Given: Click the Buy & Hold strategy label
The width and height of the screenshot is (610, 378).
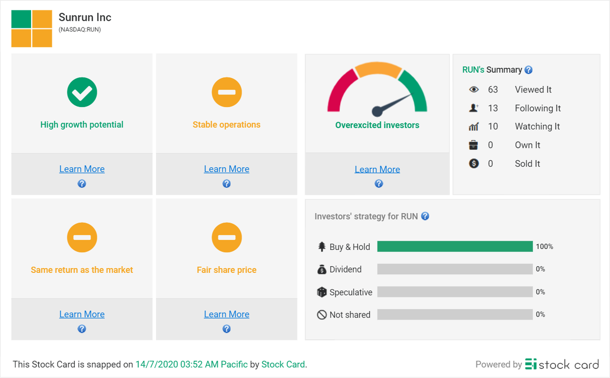Looking at the screenshot, I should (350, 247).
